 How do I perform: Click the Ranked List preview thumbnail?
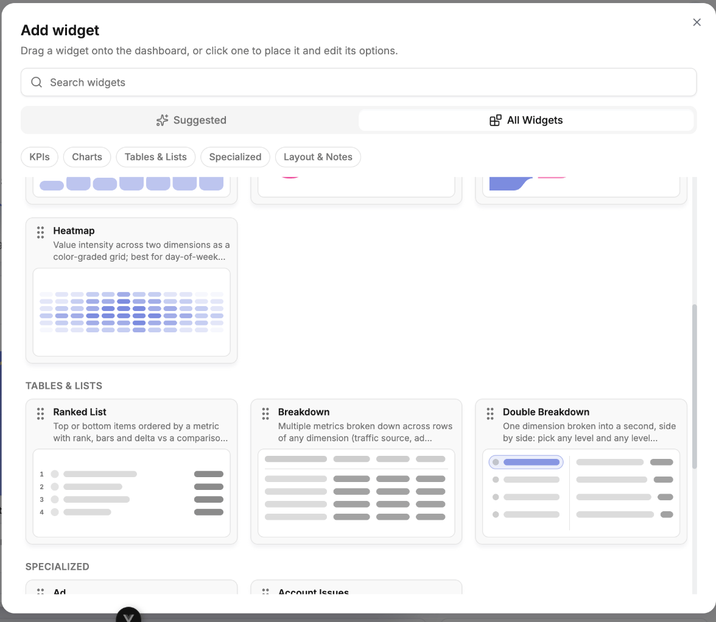[132, 493]
